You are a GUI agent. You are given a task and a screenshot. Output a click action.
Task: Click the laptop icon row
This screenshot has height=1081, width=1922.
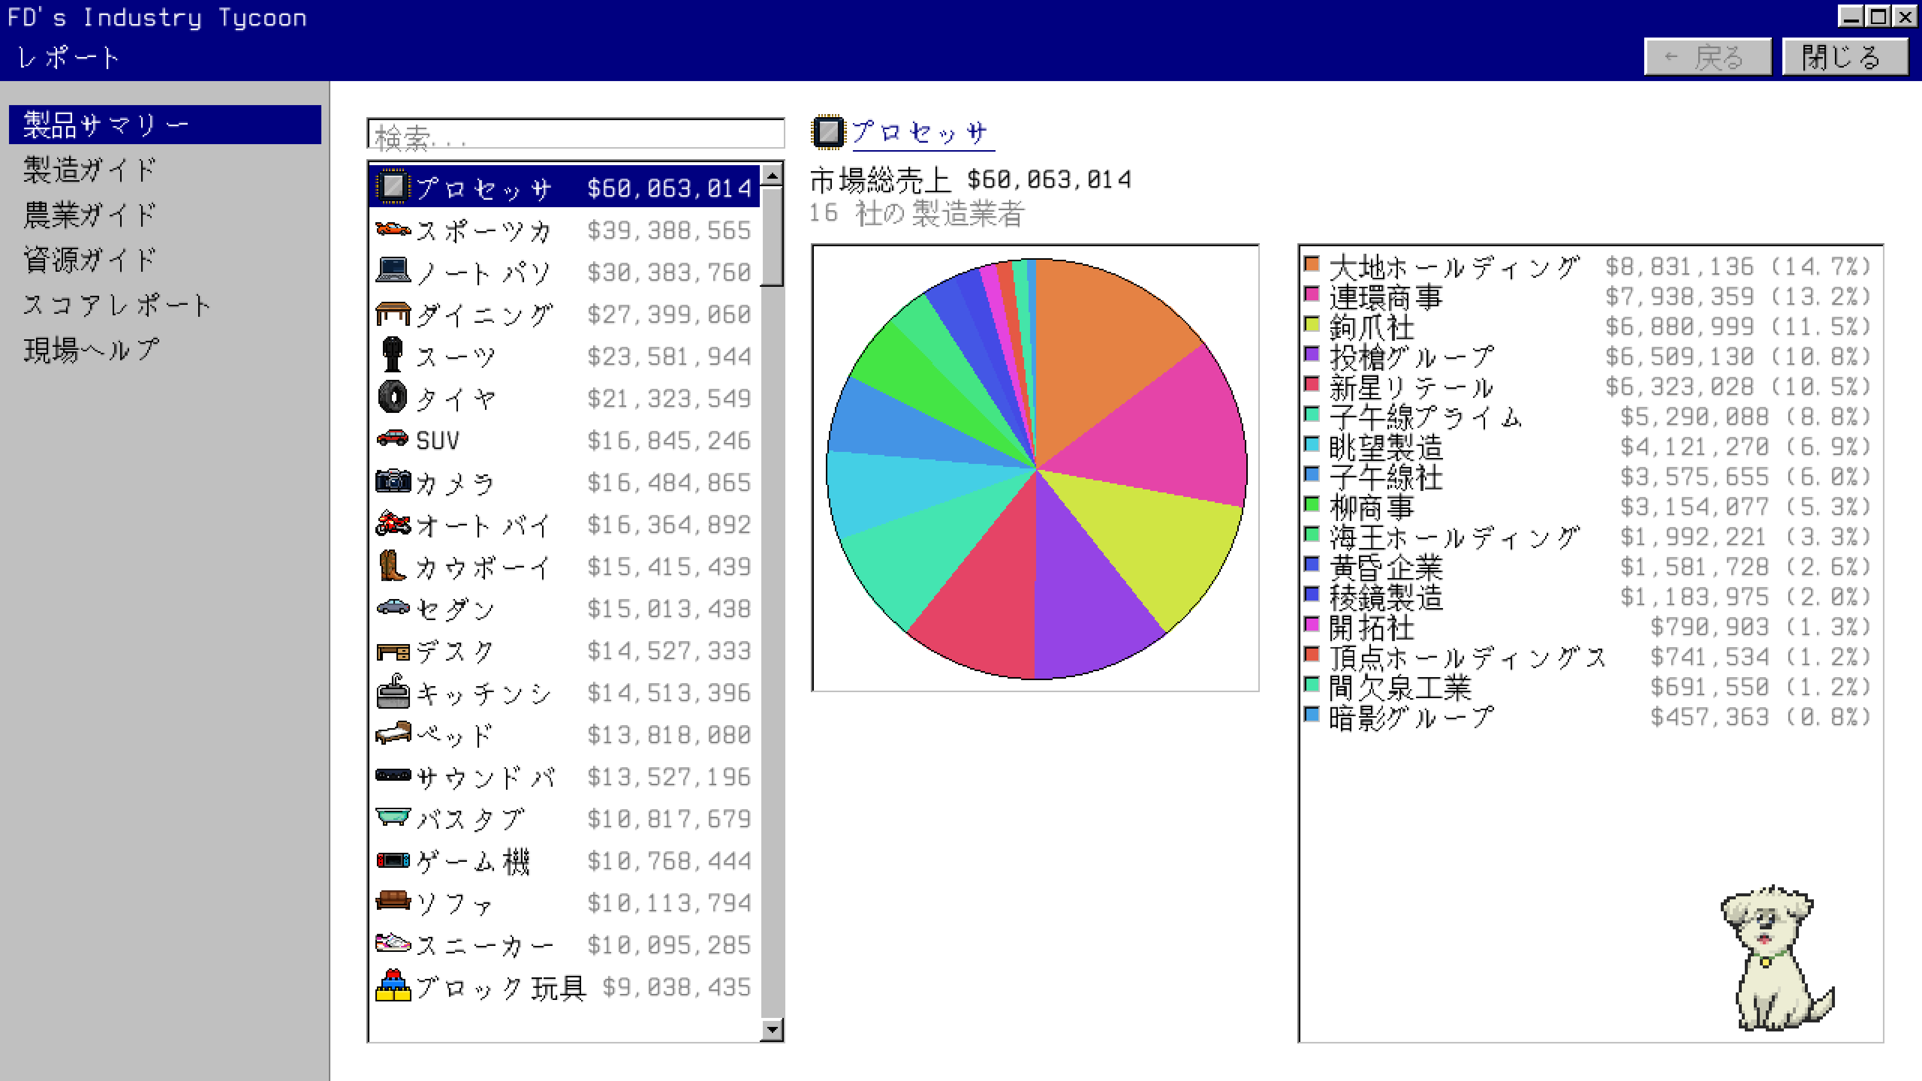coord(565,272)
